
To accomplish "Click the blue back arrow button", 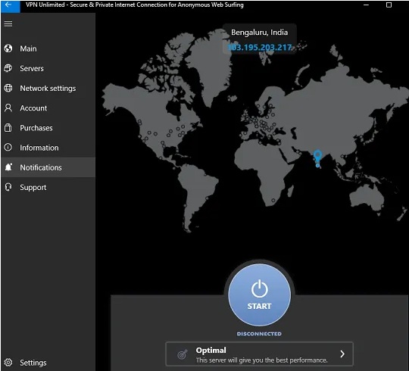I will [x=9, y=5].
